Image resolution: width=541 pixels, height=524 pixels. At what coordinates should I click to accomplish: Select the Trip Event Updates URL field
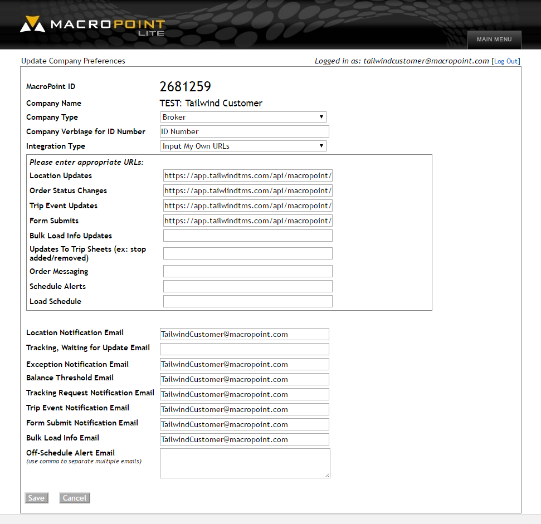247,205
